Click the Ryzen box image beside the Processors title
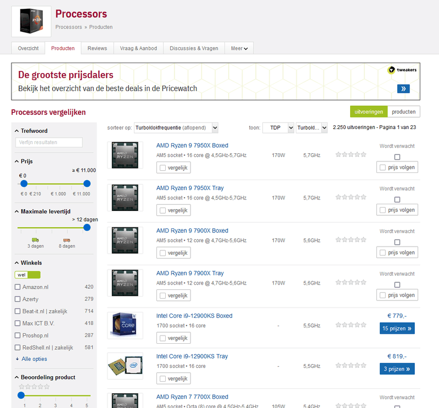Screen dimensions: 439x408 (x=31, y=21)
